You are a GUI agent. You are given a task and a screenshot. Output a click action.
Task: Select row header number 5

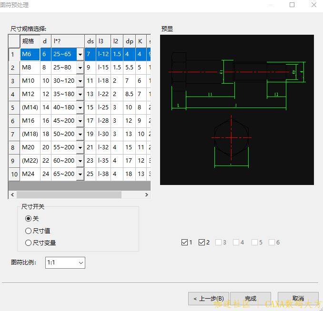14,108
